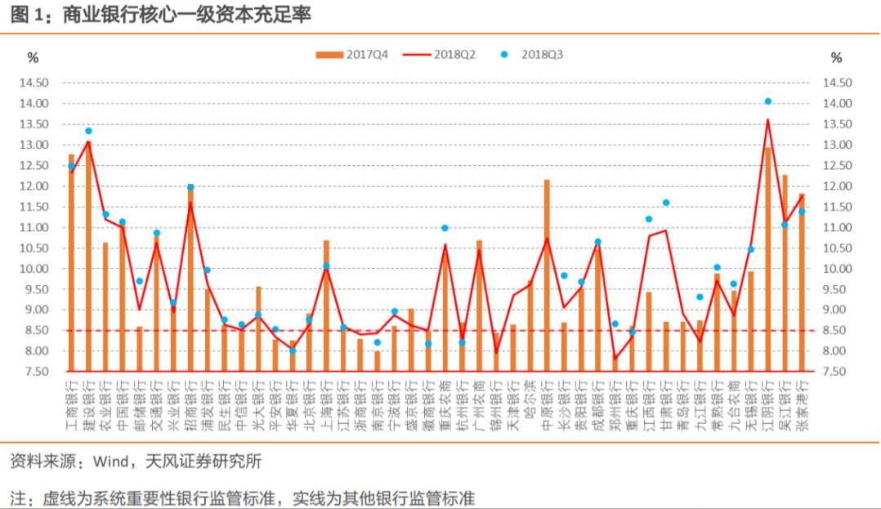Click the orange 2017Q4 legend swatch

coord(329,55)
